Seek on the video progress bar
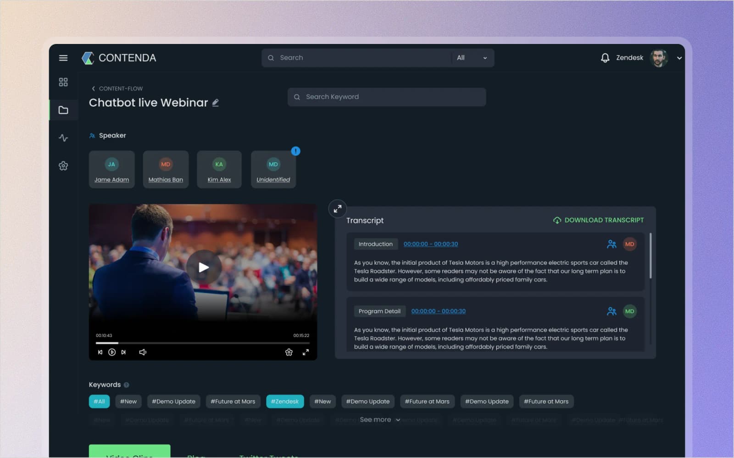Image resolution: width=734 pixels, height=458 pixels. pos(203,343)
